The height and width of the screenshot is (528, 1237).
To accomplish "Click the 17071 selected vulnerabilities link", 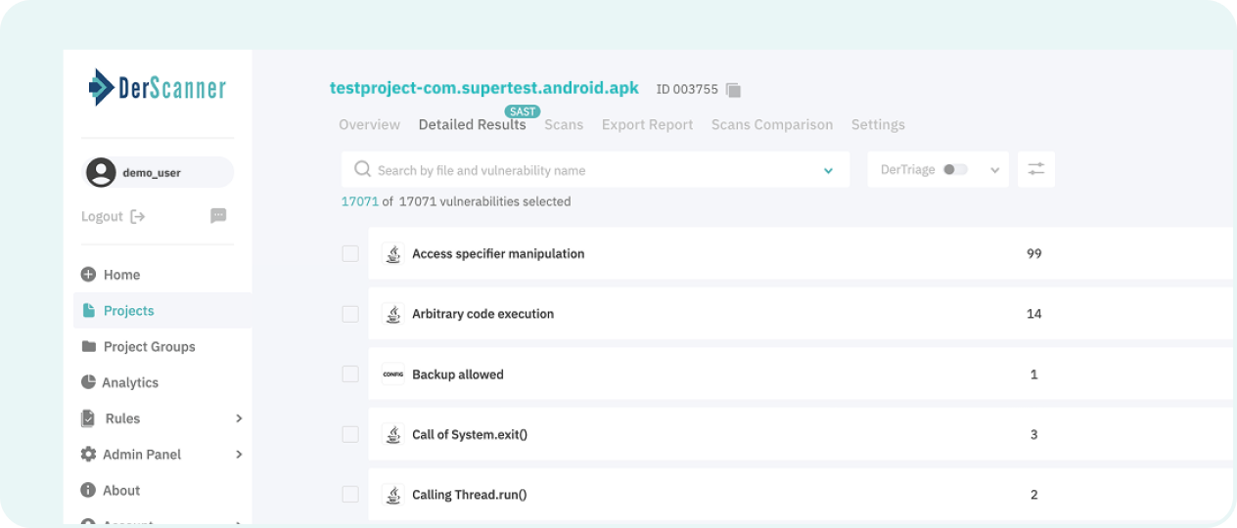I will point(359,201).
